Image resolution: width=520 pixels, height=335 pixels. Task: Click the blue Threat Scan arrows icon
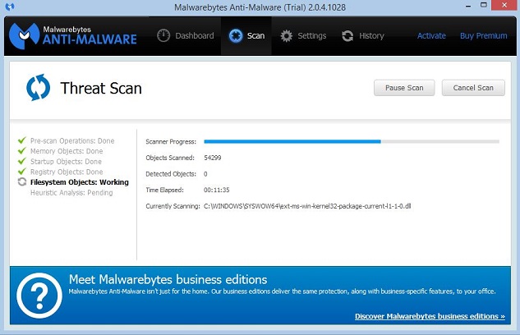coord(38,88)
